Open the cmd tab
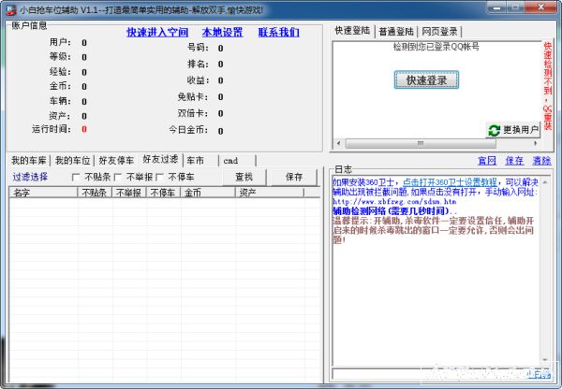 [x=237, y=161]
